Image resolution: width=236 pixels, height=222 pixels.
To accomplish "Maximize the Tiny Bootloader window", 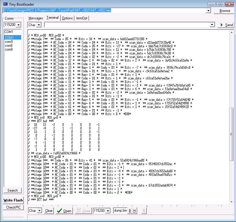I will (220, 4).
